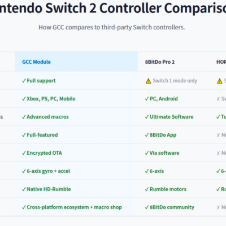This screenshot has width=226, height=226.
Task: Click the 'Via software' cell
Action: pyautogui.click(x=173, y=153)
